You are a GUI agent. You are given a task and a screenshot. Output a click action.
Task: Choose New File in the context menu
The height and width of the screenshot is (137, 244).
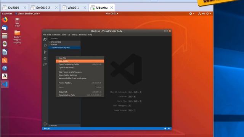(80, 58)
